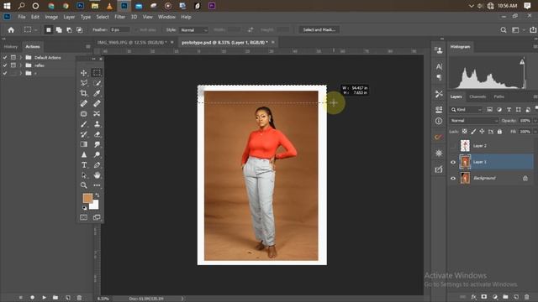Select the Layer 2 thumbnail
The image size is (538, 302).
(465, 146)
